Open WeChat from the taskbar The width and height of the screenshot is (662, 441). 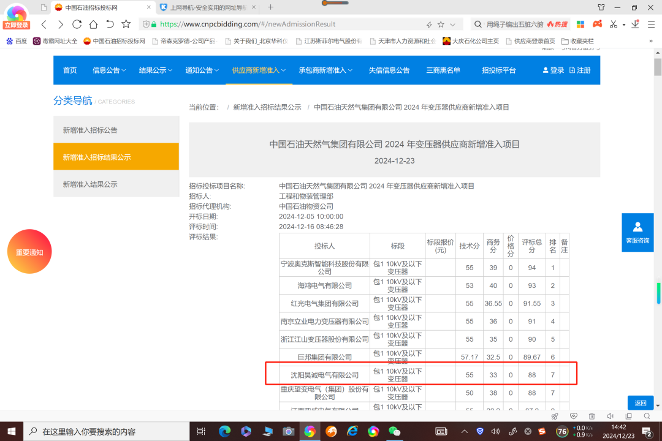click(394, 431)
